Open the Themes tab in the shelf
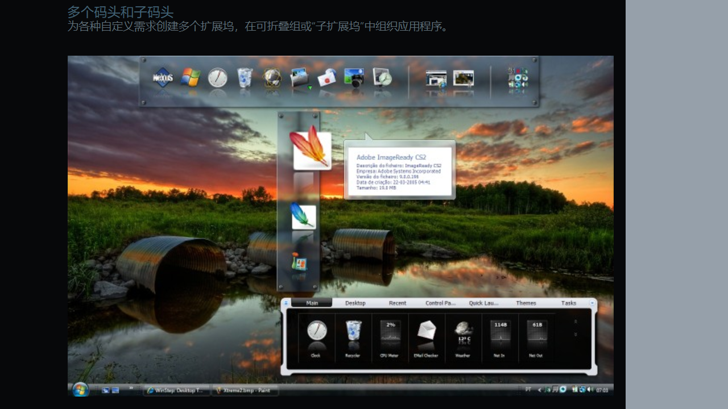The height and width of the screenshot is (409, 728). pyautogui.click(x=526, y=303)
